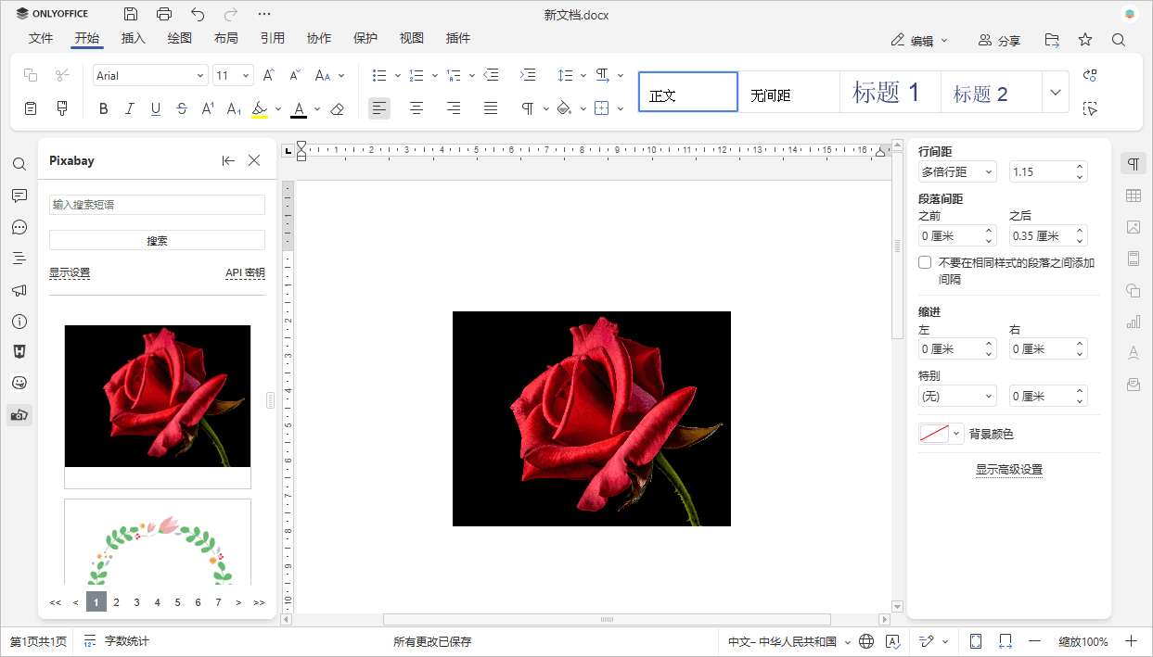Open Text Art settings in the right sidebar

click(x=1133, y=353)
